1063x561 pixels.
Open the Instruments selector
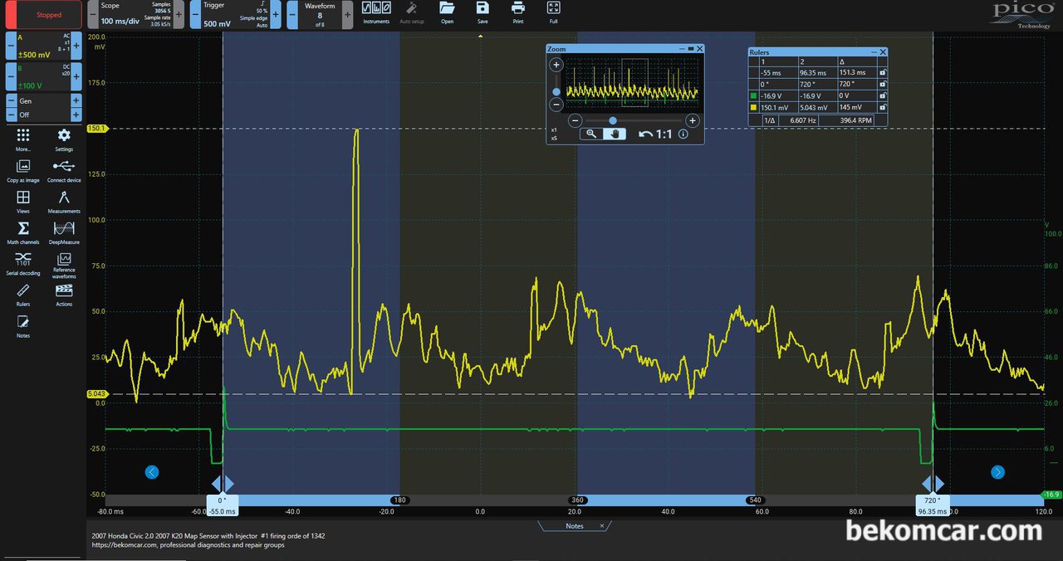coord(376,12)
